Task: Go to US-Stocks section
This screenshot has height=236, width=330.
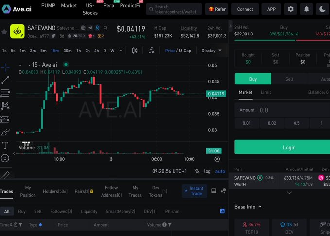Action: (x=90, y=9)
